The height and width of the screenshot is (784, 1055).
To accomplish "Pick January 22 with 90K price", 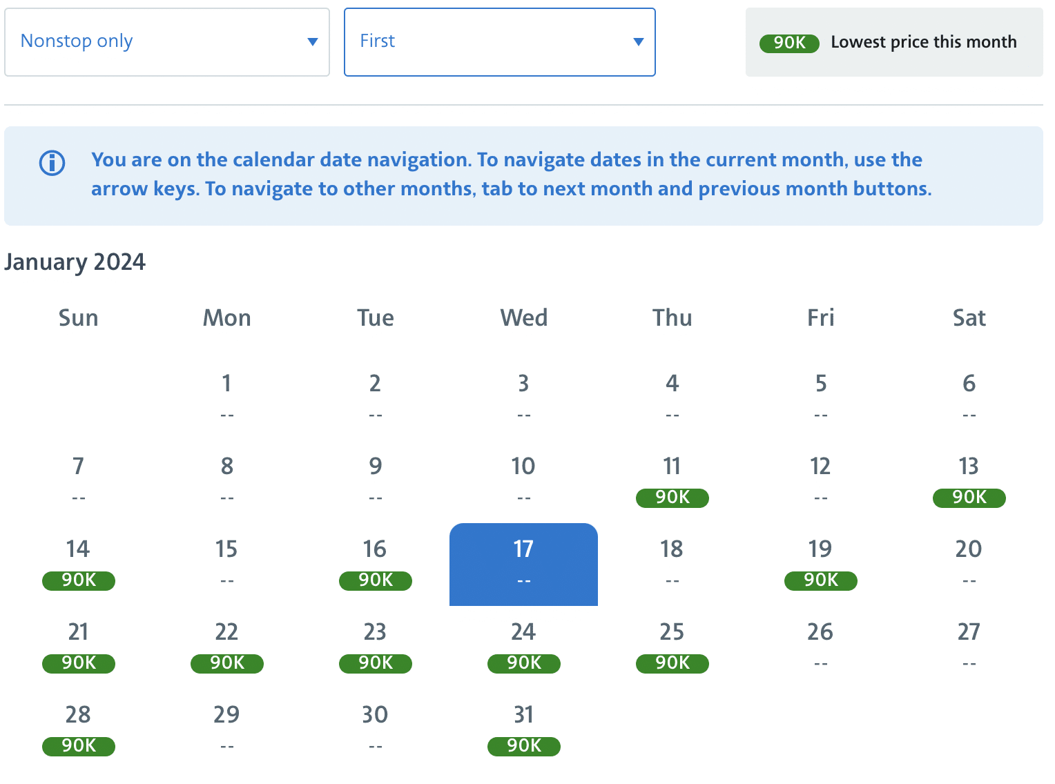I will tap(226, 647).
